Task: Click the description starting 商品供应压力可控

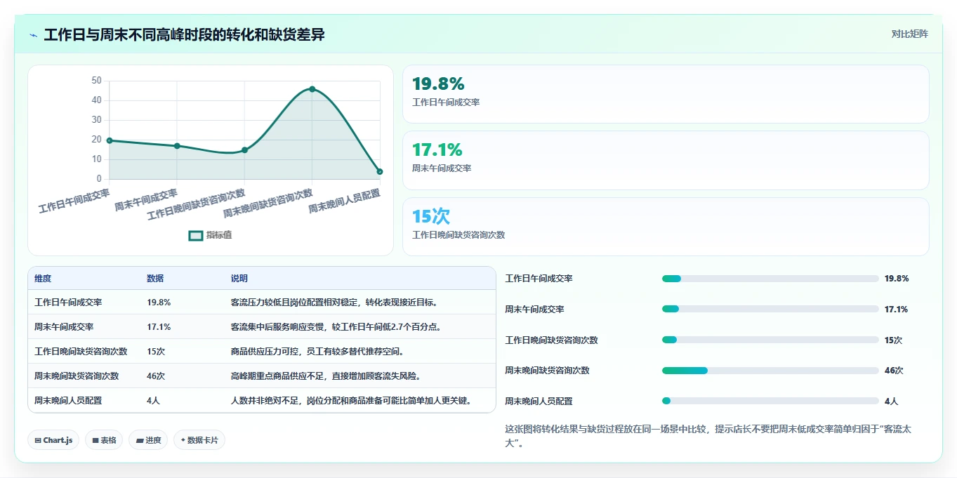Action: [x=317, y=352]
